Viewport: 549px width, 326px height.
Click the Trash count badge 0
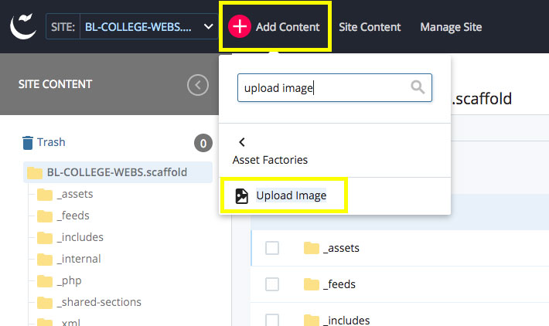[203, 143]
